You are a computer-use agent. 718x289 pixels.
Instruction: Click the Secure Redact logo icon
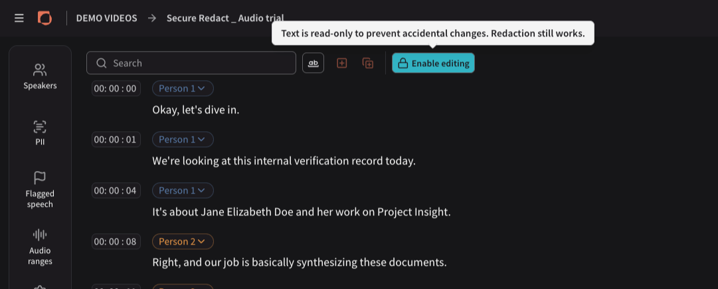point(45,19)
